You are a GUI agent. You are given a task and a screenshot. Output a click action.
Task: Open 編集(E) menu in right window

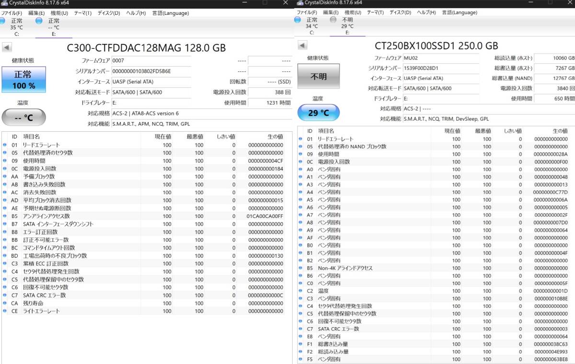(331, 12)
